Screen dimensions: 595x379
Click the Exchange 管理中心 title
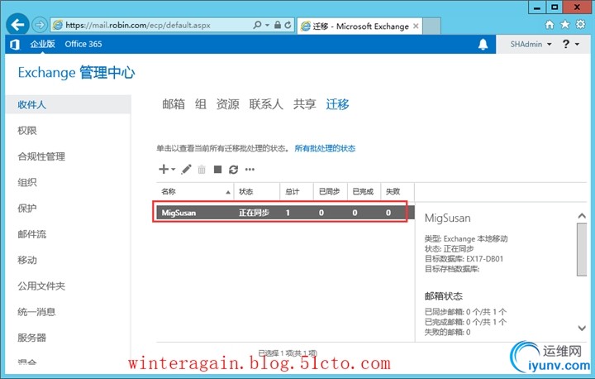click(76, 73)
